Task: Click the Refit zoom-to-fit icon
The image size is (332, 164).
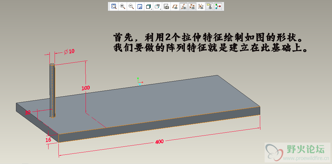Action: (x=114, y=6)
